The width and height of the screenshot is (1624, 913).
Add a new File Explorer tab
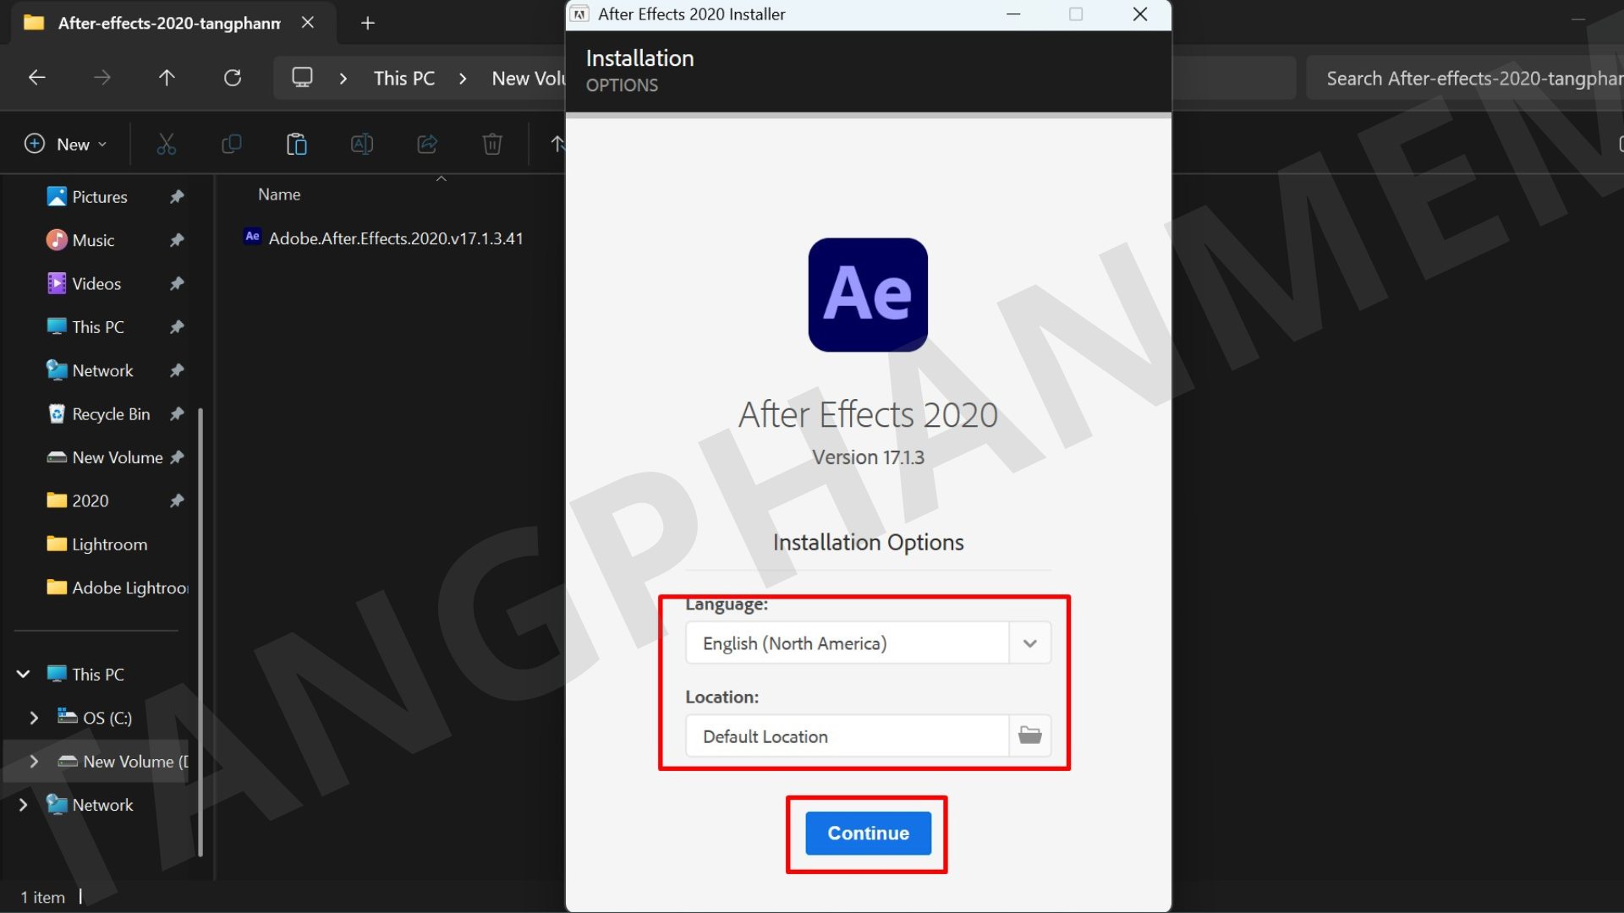(367, 23)
